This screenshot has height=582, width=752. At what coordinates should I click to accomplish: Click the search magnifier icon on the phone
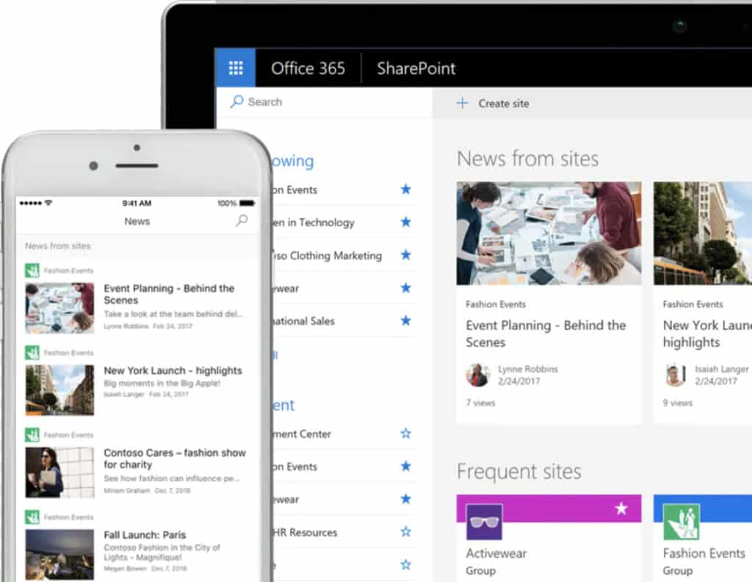pyautogui.click(x=242, y=220)
